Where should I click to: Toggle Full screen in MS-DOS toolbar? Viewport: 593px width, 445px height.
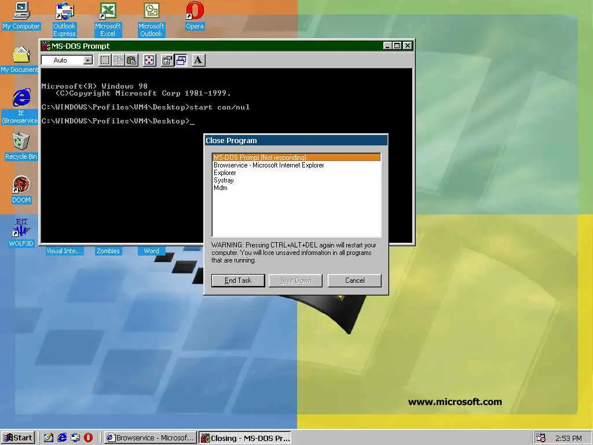tap(149, 60)
